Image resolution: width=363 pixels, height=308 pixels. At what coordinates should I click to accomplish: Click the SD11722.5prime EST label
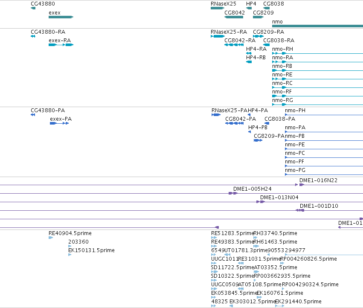click(232, 267)
